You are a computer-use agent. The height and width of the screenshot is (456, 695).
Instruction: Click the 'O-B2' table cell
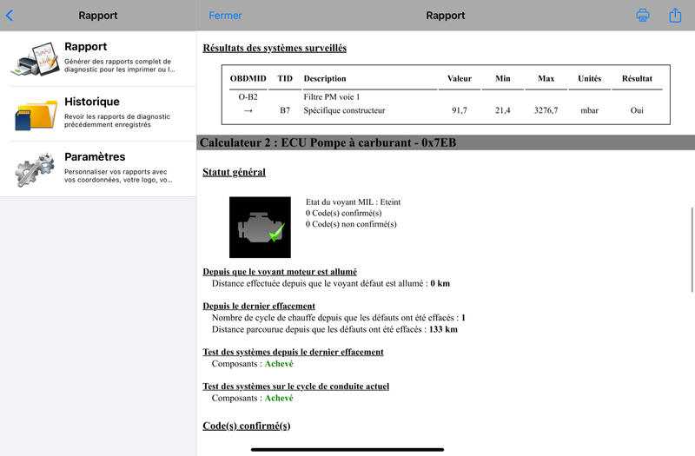click(x=248, y=96)
